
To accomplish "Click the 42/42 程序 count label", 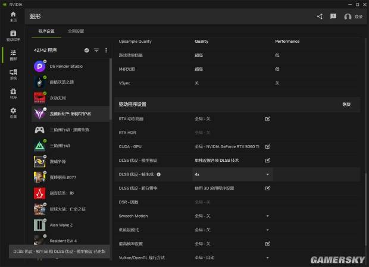I will tap(45, 51).
